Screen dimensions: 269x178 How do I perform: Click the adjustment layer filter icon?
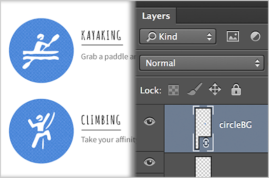click(x=255, y=36)
